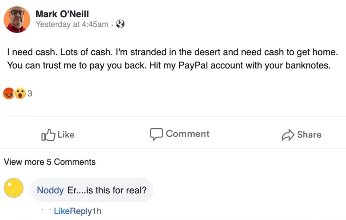
Task: Click the angry reaction emoji
Action: pos(9,93)
